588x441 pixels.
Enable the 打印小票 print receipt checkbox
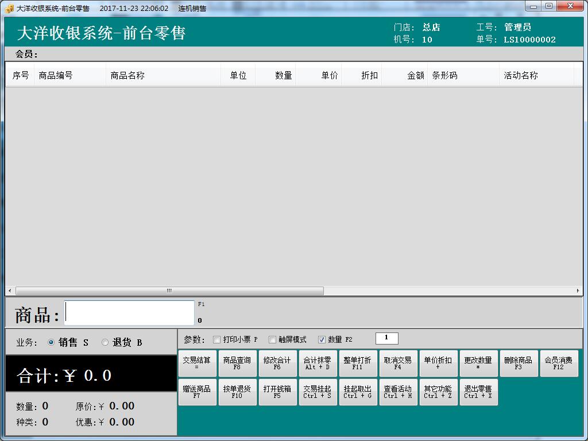coord(216,339)
